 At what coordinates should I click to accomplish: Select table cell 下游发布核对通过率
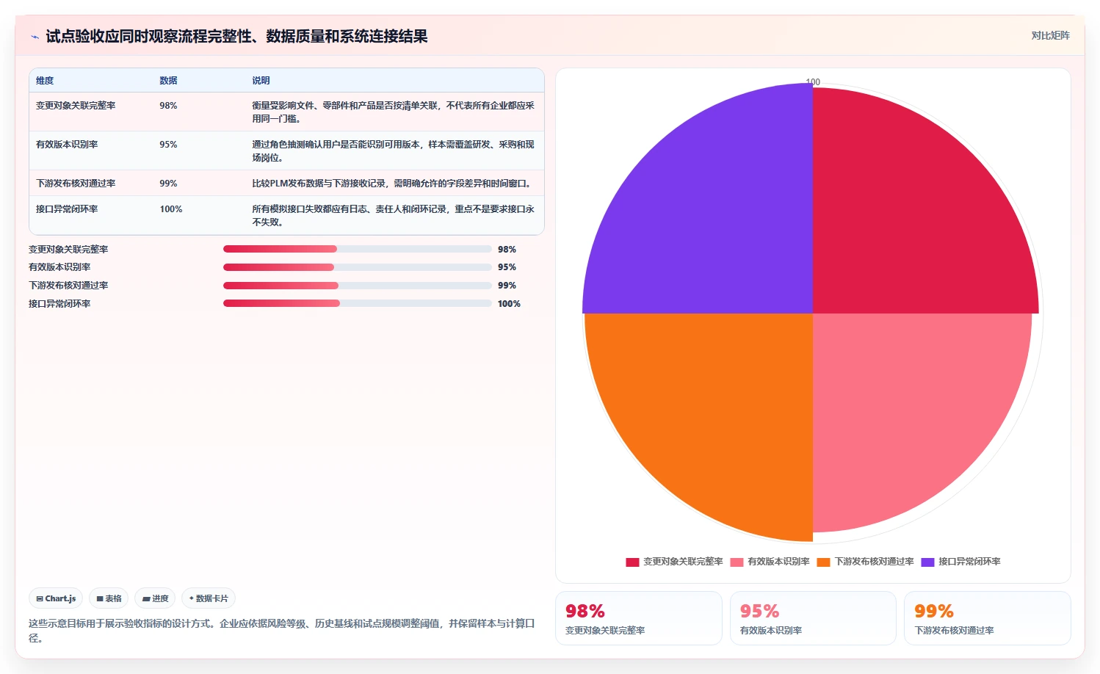[76, 184]
